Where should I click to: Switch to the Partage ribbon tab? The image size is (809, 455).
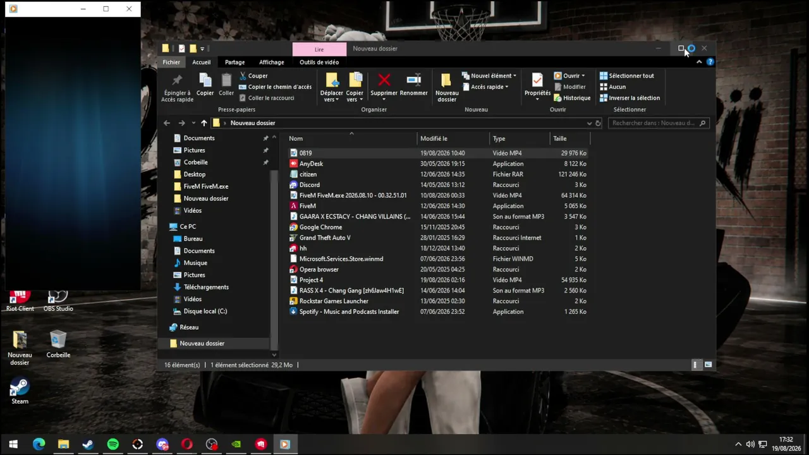point(234,62)
